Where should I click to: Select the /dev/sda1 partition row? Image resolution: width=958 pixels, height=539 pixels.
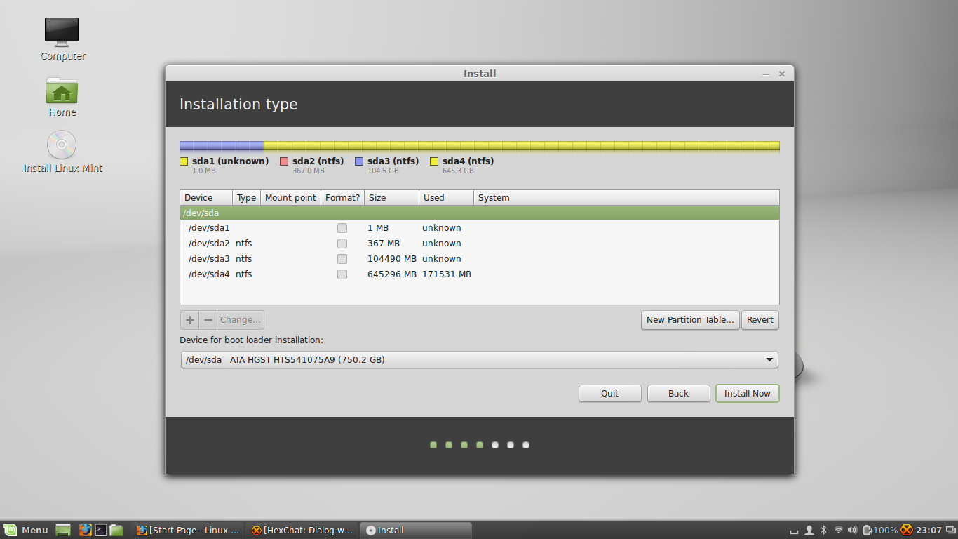tap(480, 228)
